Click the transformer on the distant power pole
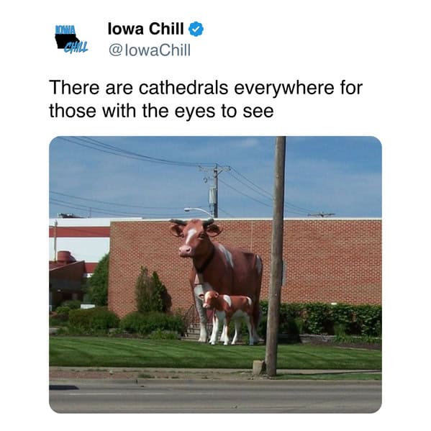 212,196
